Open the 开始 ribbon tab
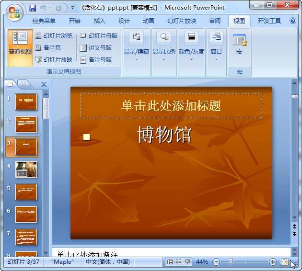 pyautogui.click(x=75, y=21)
